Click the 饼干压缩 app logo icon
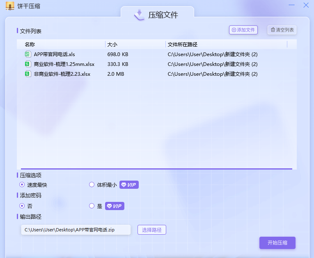The width and height of the screenshot is (314, 258). pyautogui.click(x=10, y=6)
